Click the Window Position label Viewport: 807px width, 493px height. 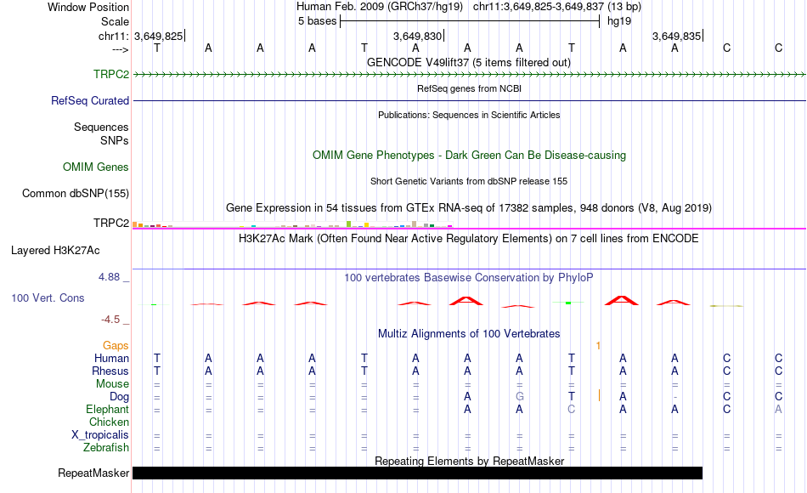click(88, 7)
